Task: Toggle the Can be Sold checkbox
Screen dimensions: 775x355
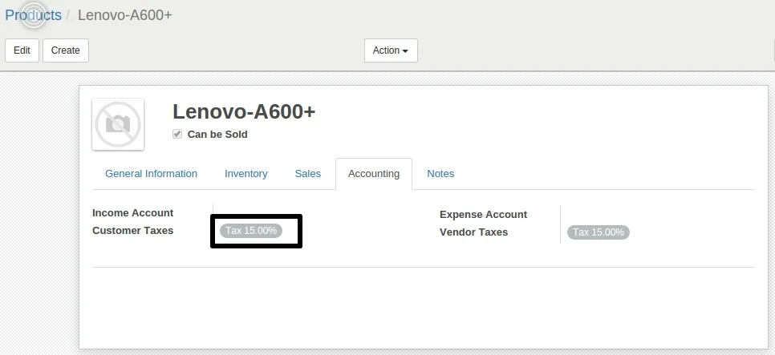Action: click(x=177, y=135)
